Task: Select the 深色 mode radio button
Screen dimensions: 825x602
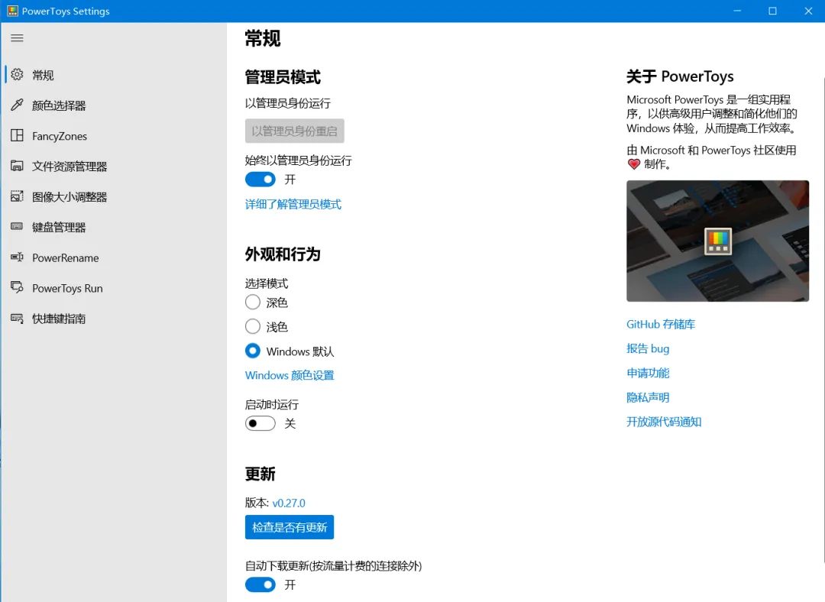Action: tap(253, 302)
